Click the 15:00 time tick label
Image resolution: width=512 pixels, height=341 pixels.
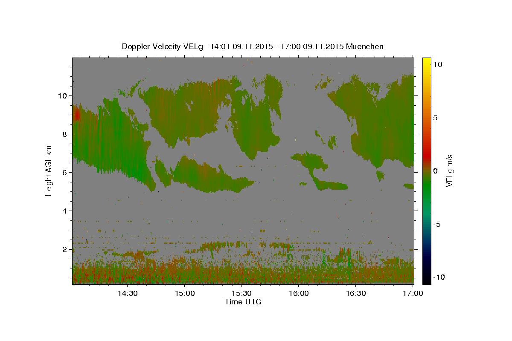pyautogui.click(x=185, y=294)
